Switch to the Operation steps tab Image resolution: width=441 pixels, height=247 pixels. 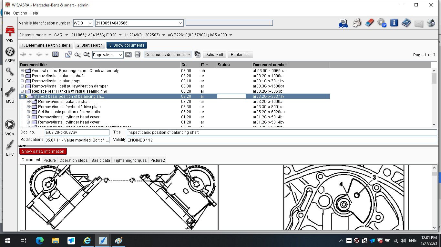(74, 160)
